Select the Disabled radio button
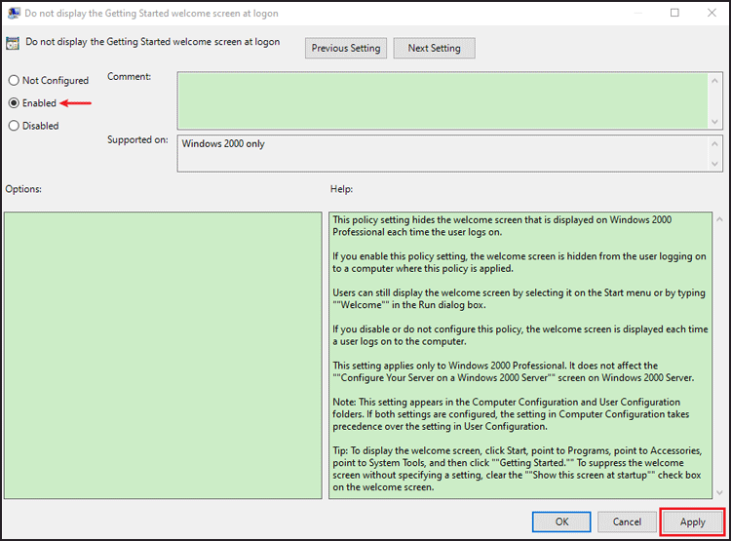 (14, 126)
